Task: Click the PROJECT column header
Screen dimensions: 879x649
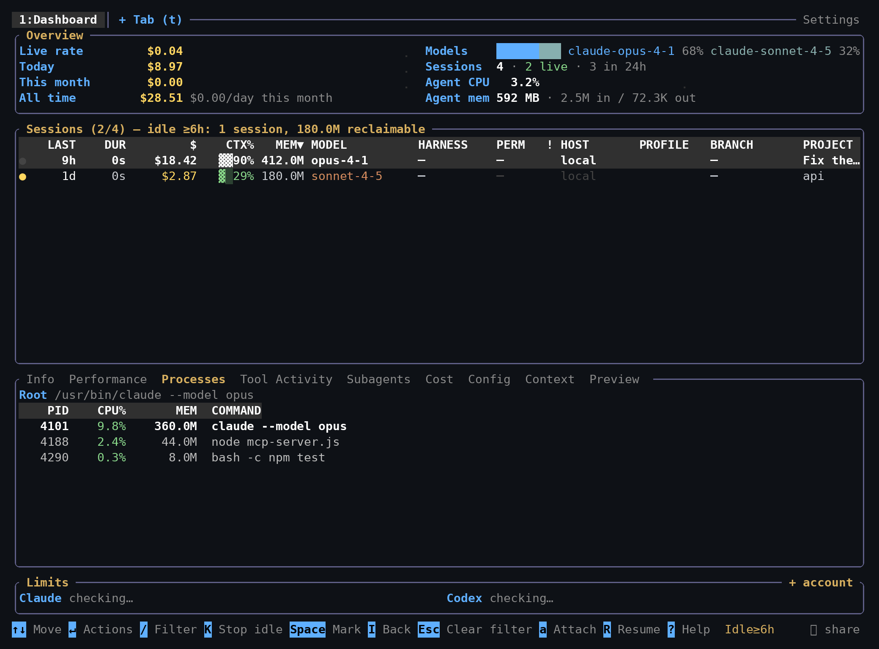Action: [x=828, y=145]
